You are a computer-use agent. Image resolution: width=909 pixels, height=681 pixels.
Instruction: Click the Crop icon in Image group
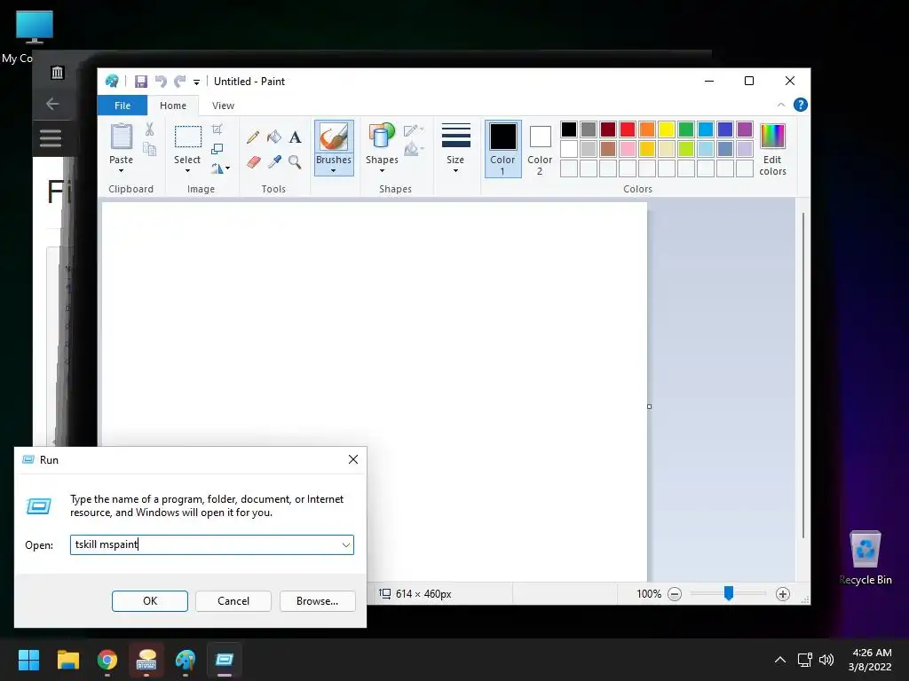pos(217,129)
